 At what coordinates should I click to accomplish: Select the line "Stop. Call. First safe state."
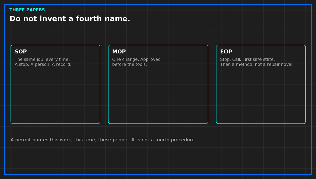click(248, 59)
